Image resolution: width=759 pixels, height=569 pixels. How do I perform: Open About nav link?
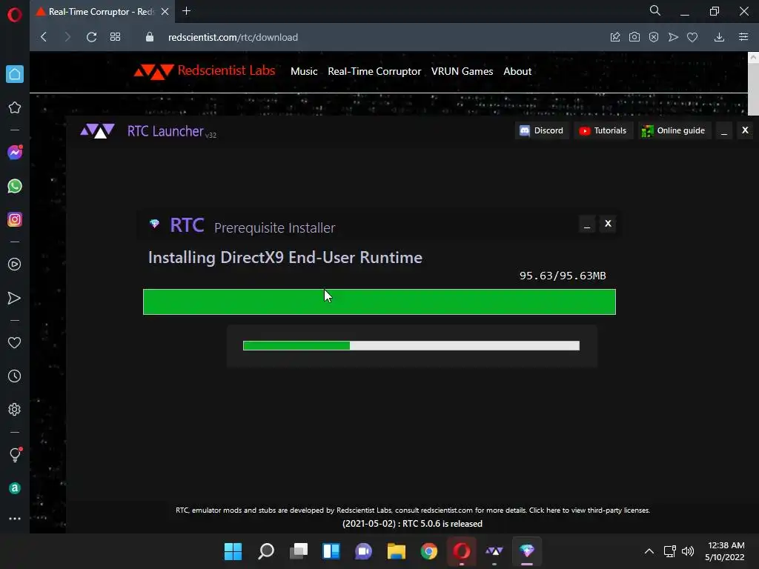click(x=517, y=71)
